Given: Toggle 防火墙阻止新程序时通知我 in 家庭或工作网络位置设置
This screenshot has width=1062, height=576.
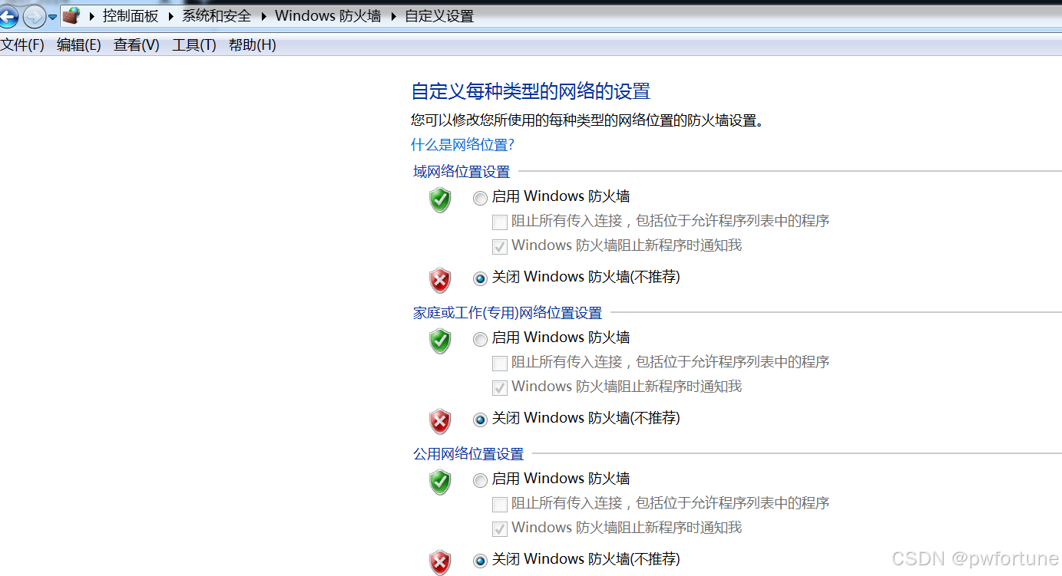Looking at the screenshot, I should click(x=500, y=388).
